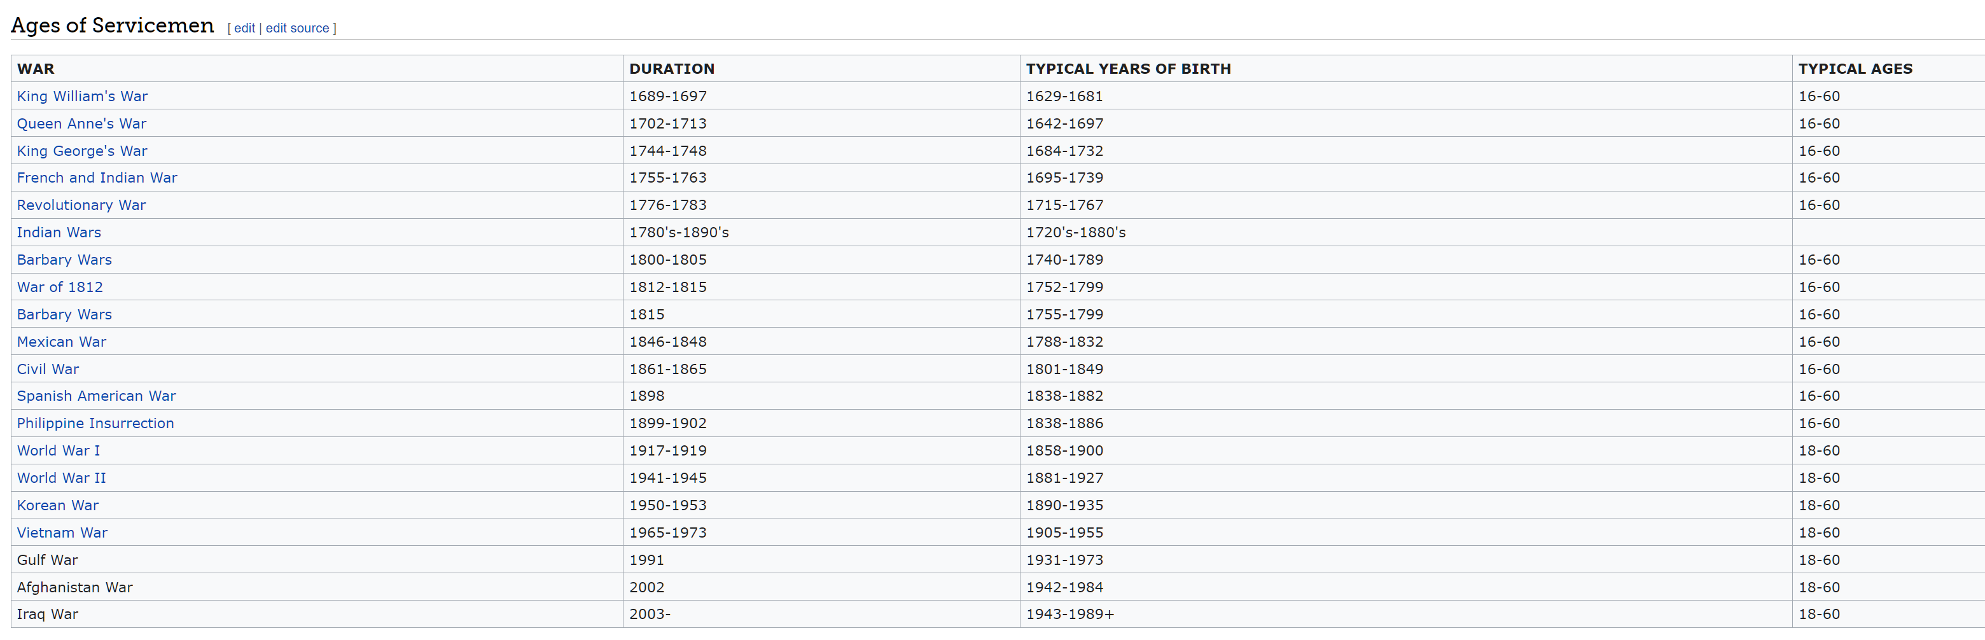Screen dimensions: 1985x640
Task: Click the 'edit' section link
Action: click(244, 29)
